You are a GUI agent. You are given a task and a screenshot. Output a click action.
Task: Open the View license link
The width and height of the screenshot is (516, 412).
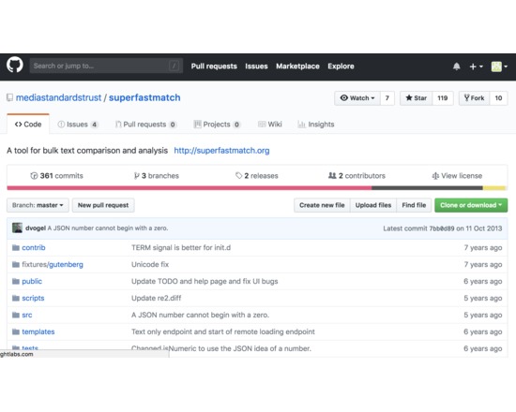pos(457,176)
